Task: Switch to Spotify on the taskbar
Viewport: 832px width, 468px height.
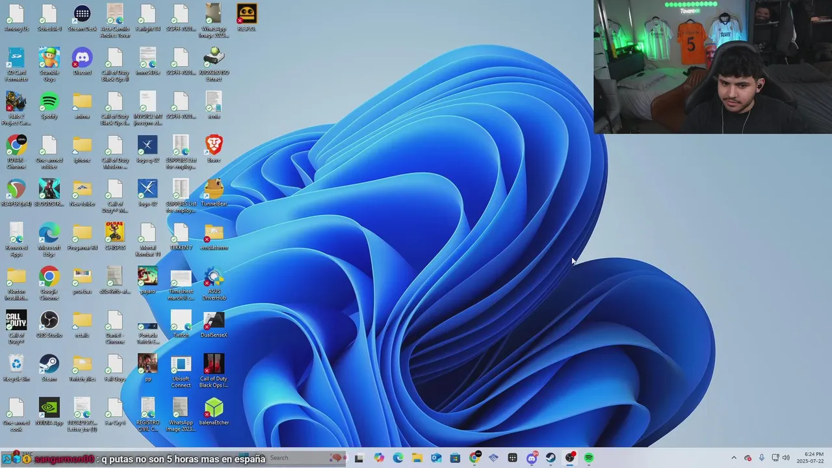Action: (589, 458)
